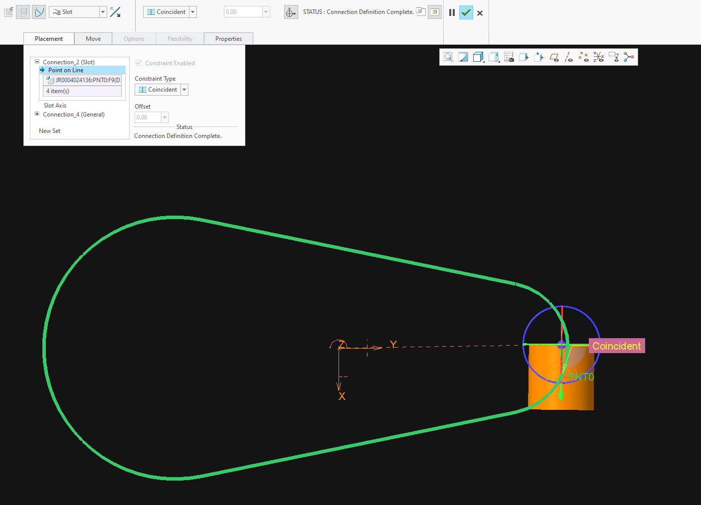Viewport: 701px width, 505px height.
Task: Swap the slot constraint orientation
Action: click(115, 11)
